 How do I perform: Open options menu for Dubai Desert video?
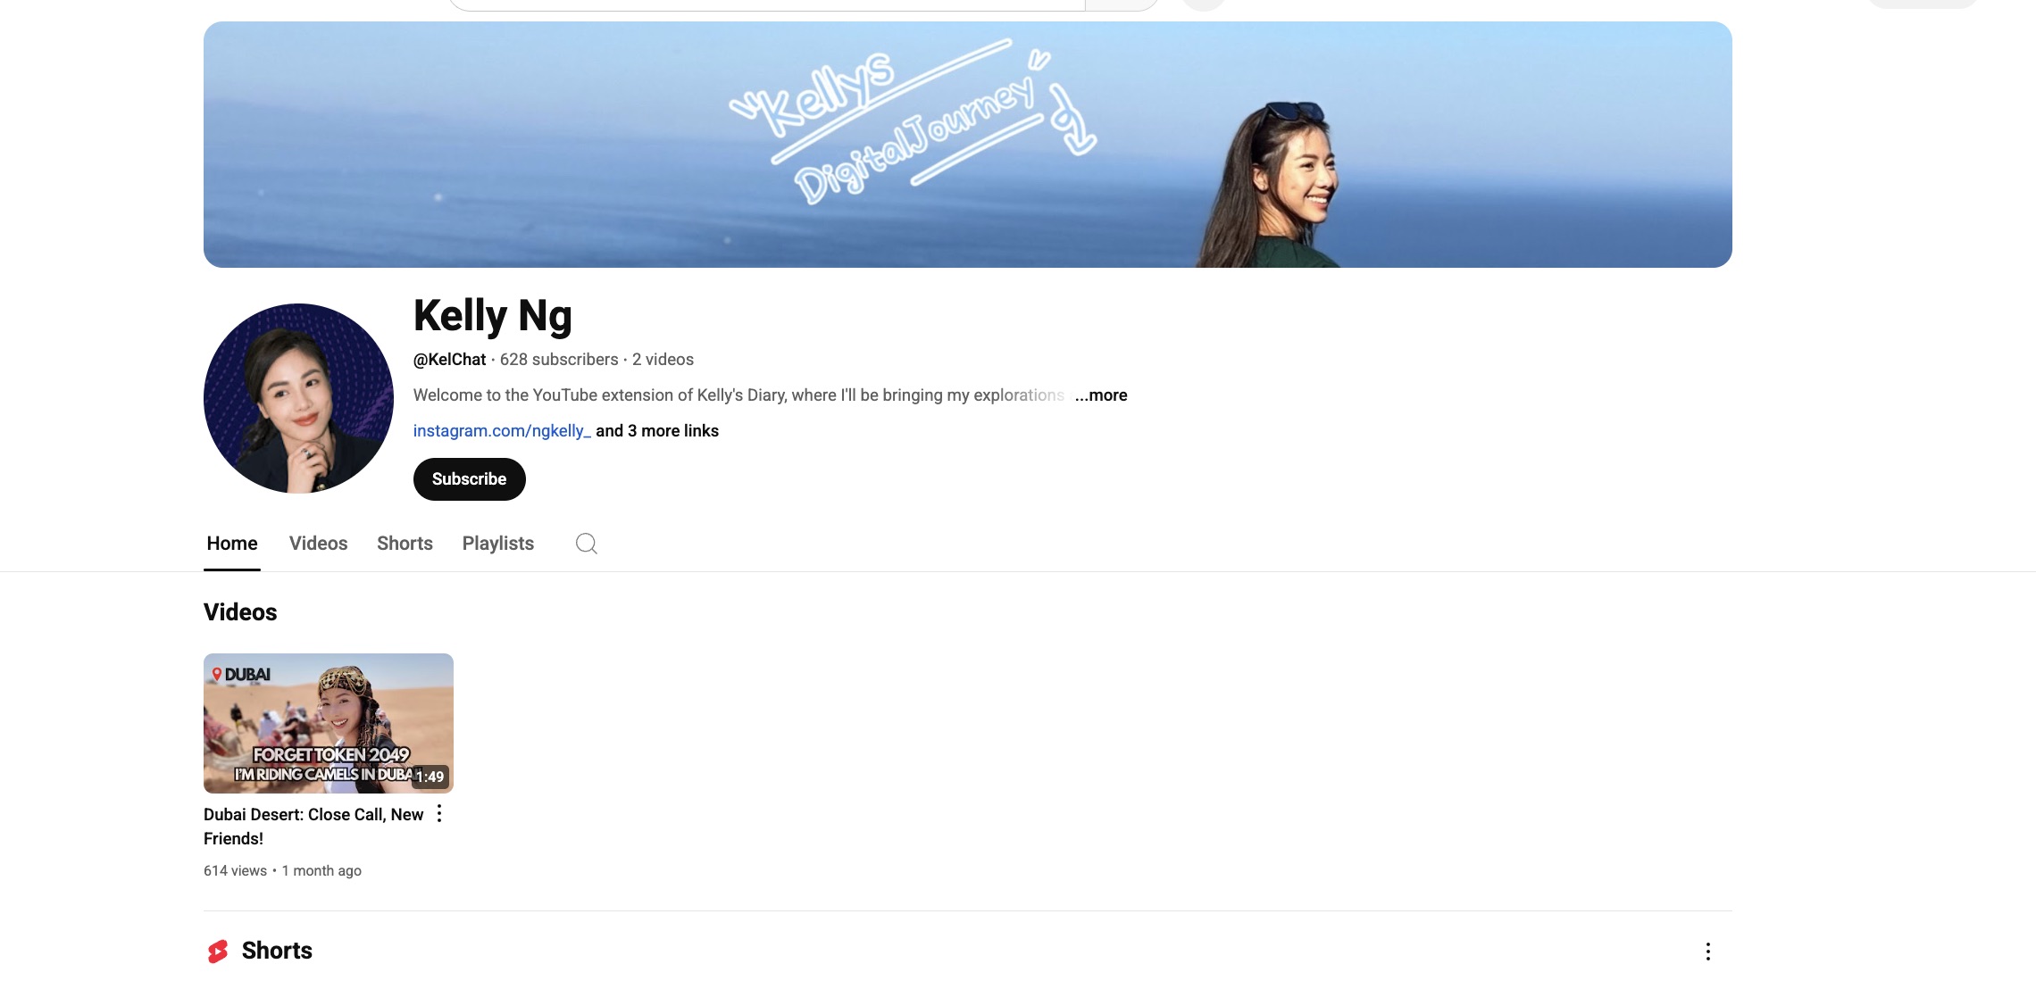pos(439,814)
